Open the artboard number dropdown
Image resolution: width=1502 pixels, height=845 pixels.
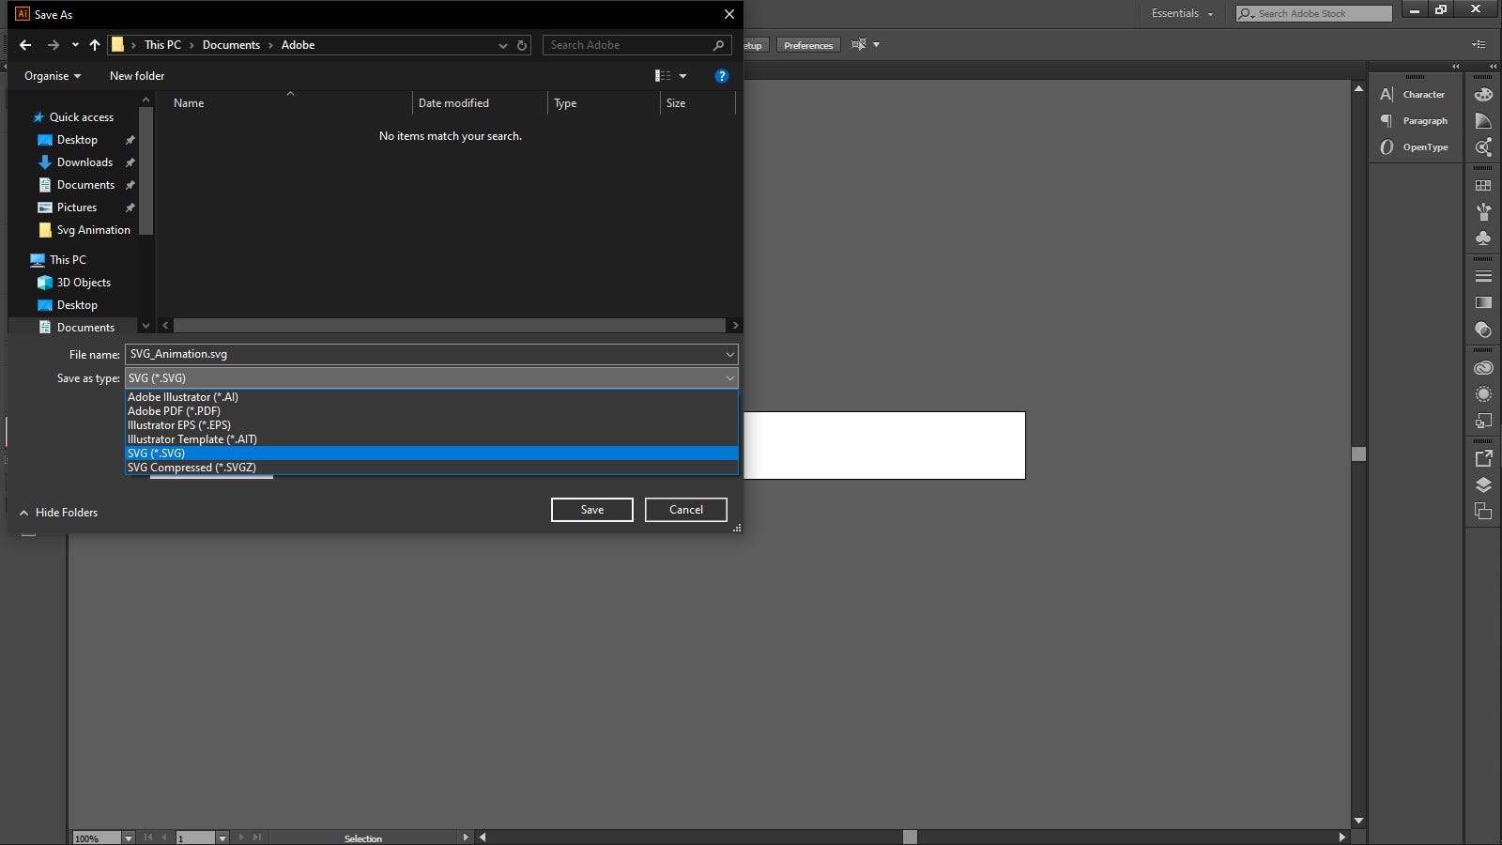click(x=222, y=837)
